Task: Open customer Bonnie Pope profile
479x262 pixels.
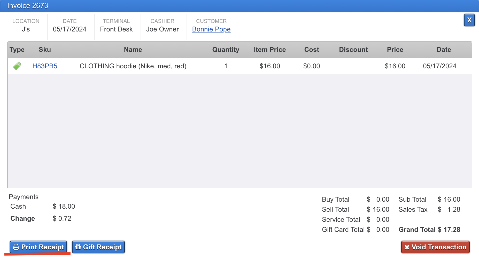Action: click(x=211, y=29)
